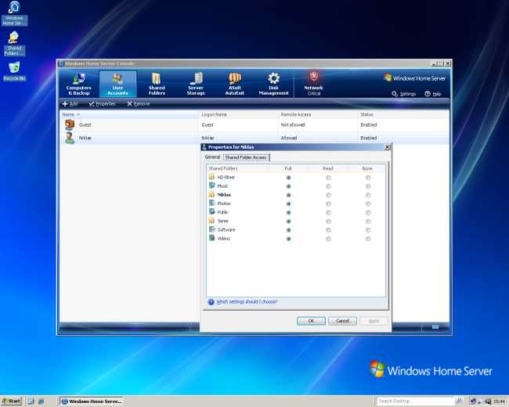
Task: Click the Music shared folder icon
Action: [x=211, y=185]
